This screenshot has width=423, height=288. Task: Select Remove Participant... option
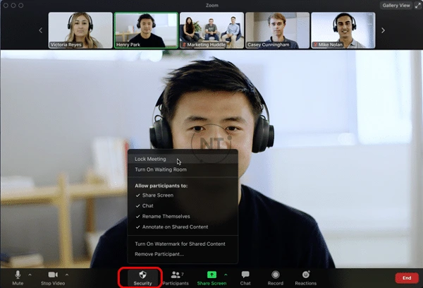point(183,254)
